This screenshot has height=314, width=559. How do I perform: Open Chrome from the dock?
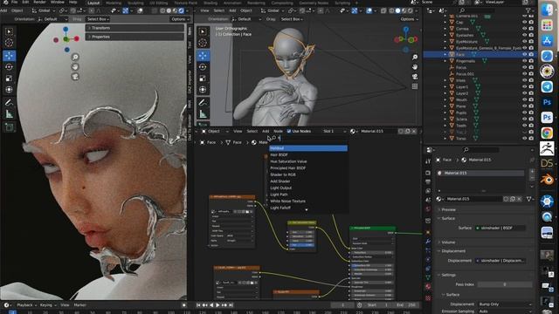coord(547,133)
